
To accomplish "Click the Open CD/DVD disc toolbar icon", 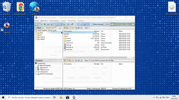I will (44, 24).
